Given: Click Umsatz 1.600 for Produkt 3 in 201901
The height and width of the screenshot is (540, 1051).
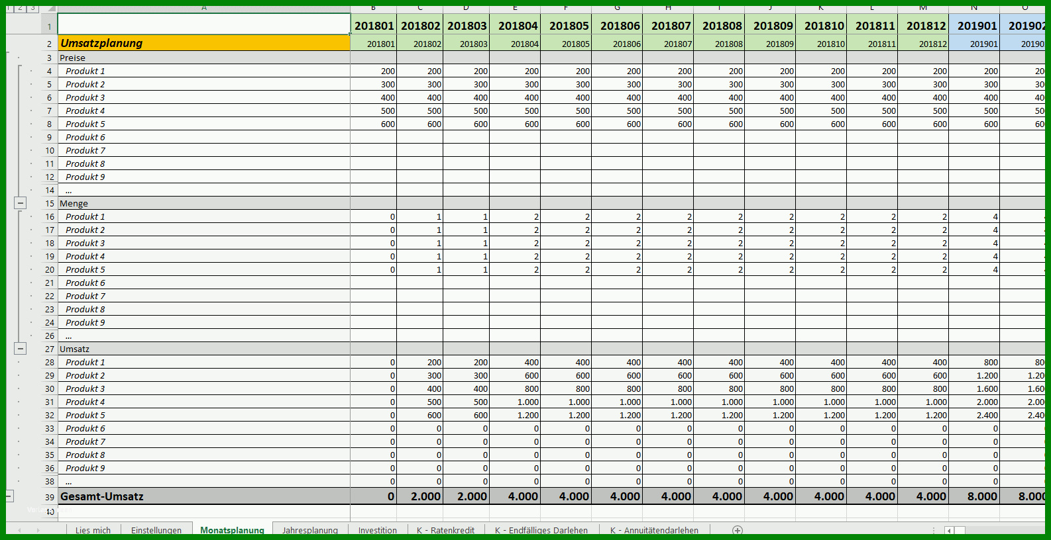Looking at the screenshot, I should (x=974, y=388).
